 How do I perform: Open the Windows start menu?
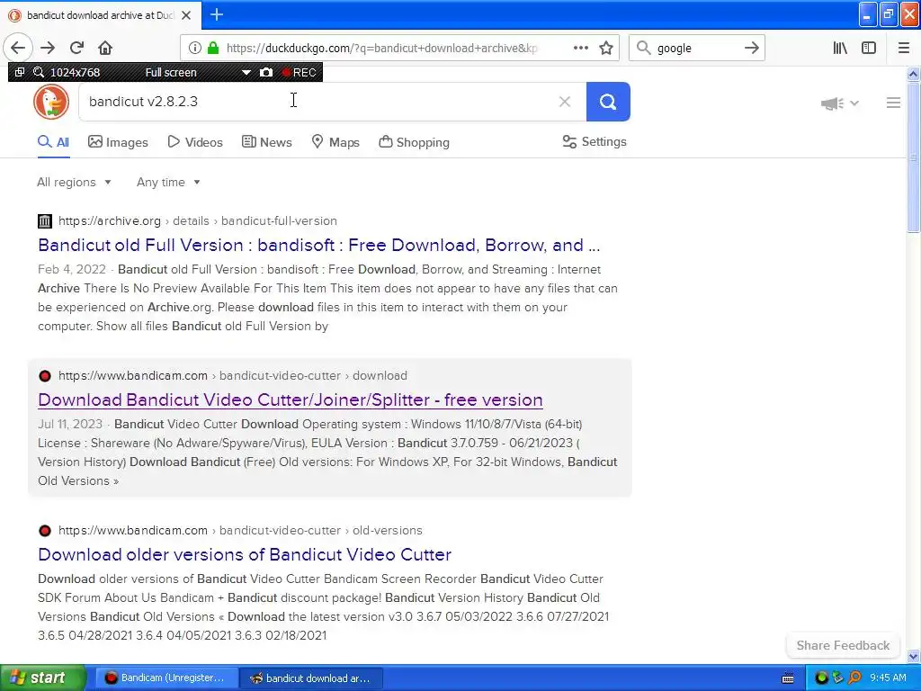pyautogui.click(x=43, y=678)
